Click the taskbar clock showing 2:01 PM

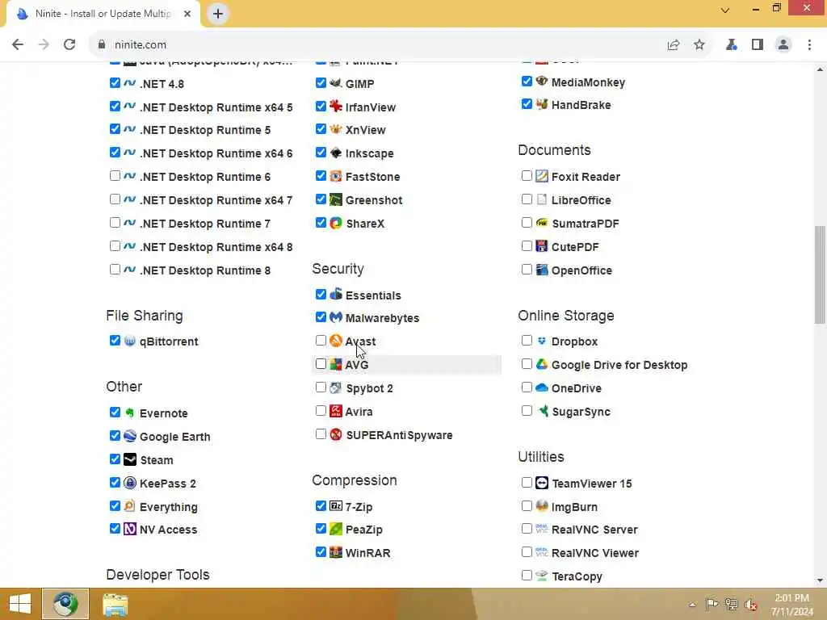click(x=791, y=605)
